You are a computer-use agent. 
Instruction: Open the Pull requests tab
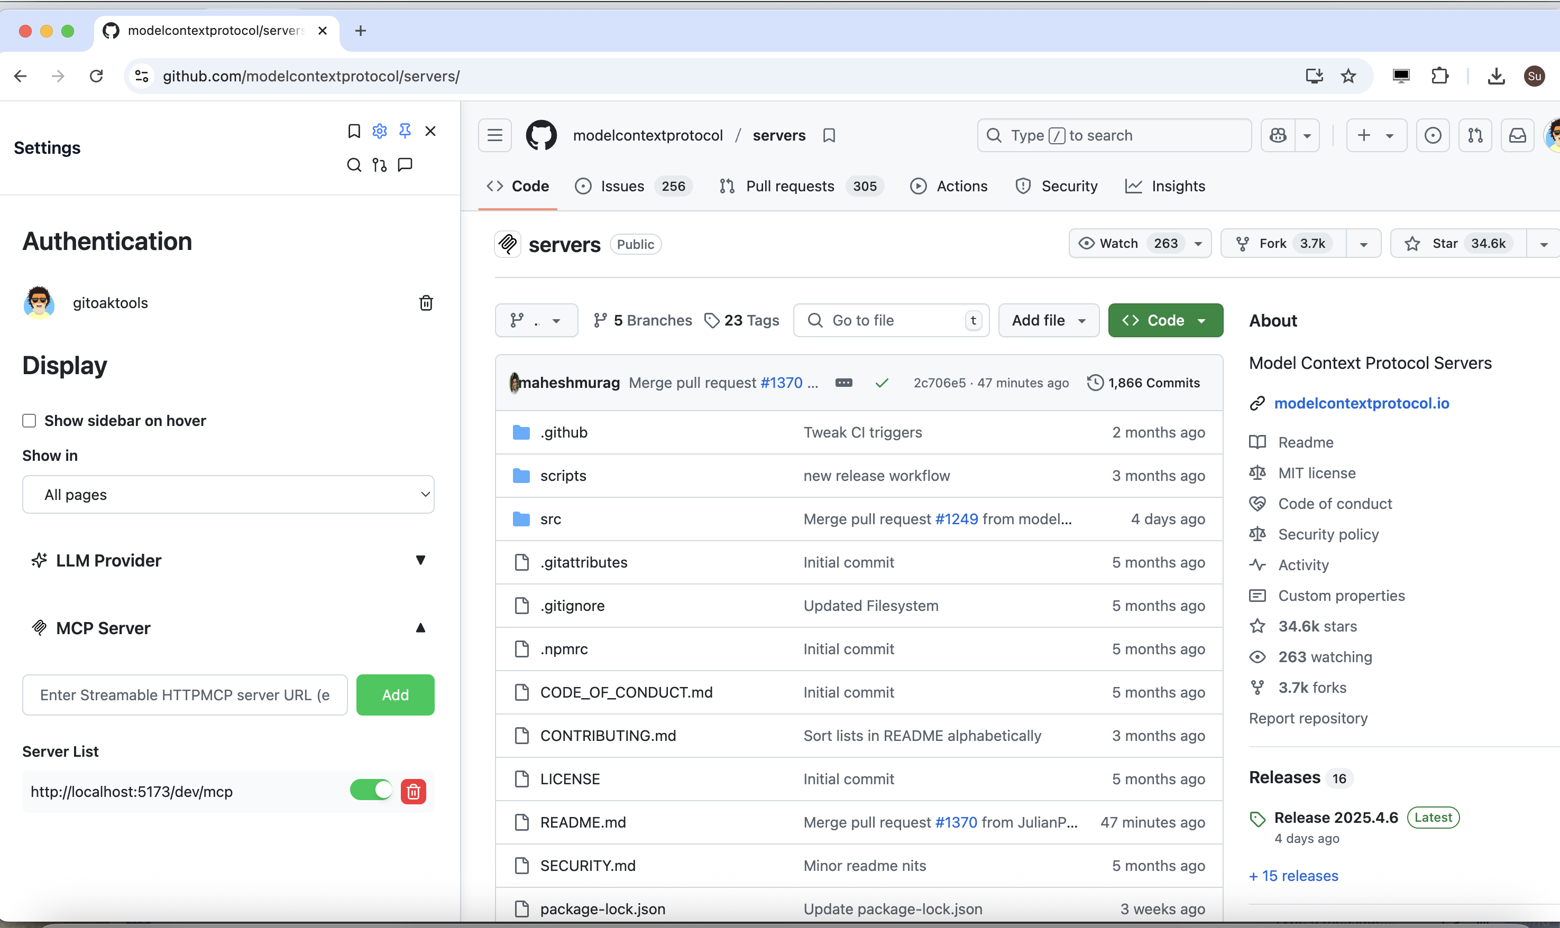790,187
